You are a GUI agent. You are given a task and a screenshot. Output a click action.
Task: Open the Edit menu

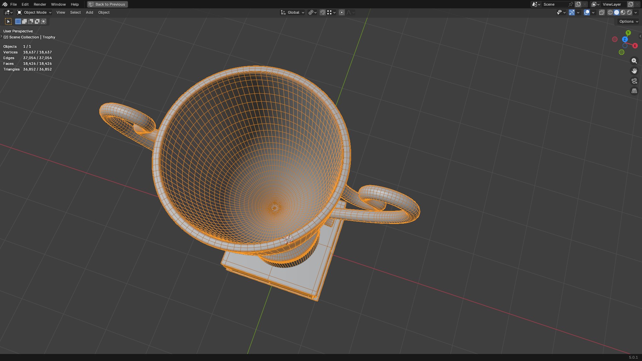point(25,4)
